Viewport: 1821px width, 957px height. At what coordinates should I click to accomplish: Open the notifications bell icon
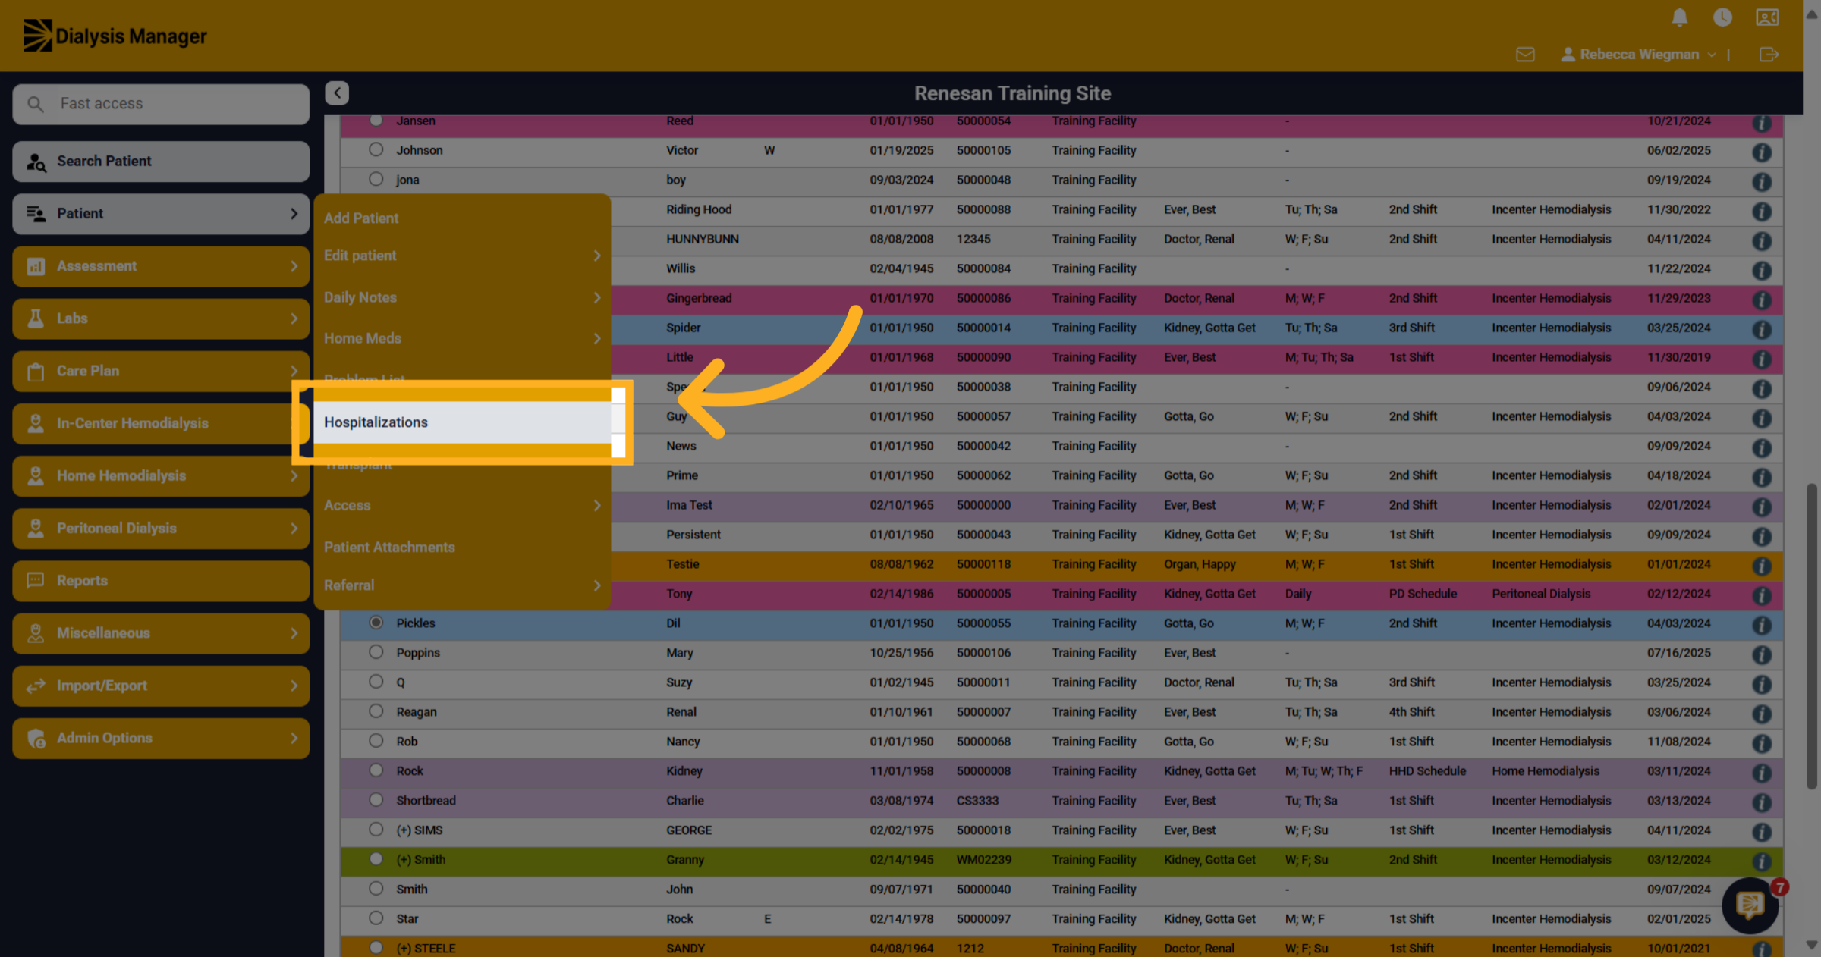pyautogui.click(x=1680, y=17)
